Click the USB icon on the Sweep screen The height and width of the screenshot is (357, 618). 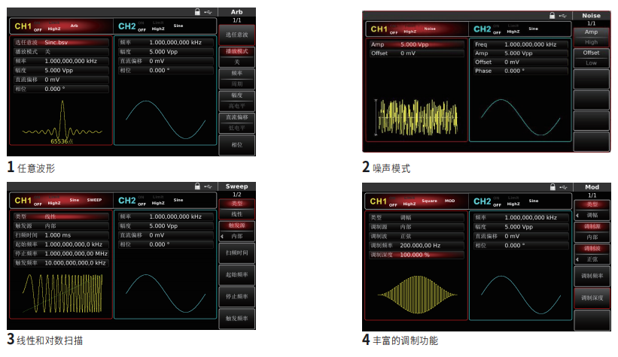208,186
